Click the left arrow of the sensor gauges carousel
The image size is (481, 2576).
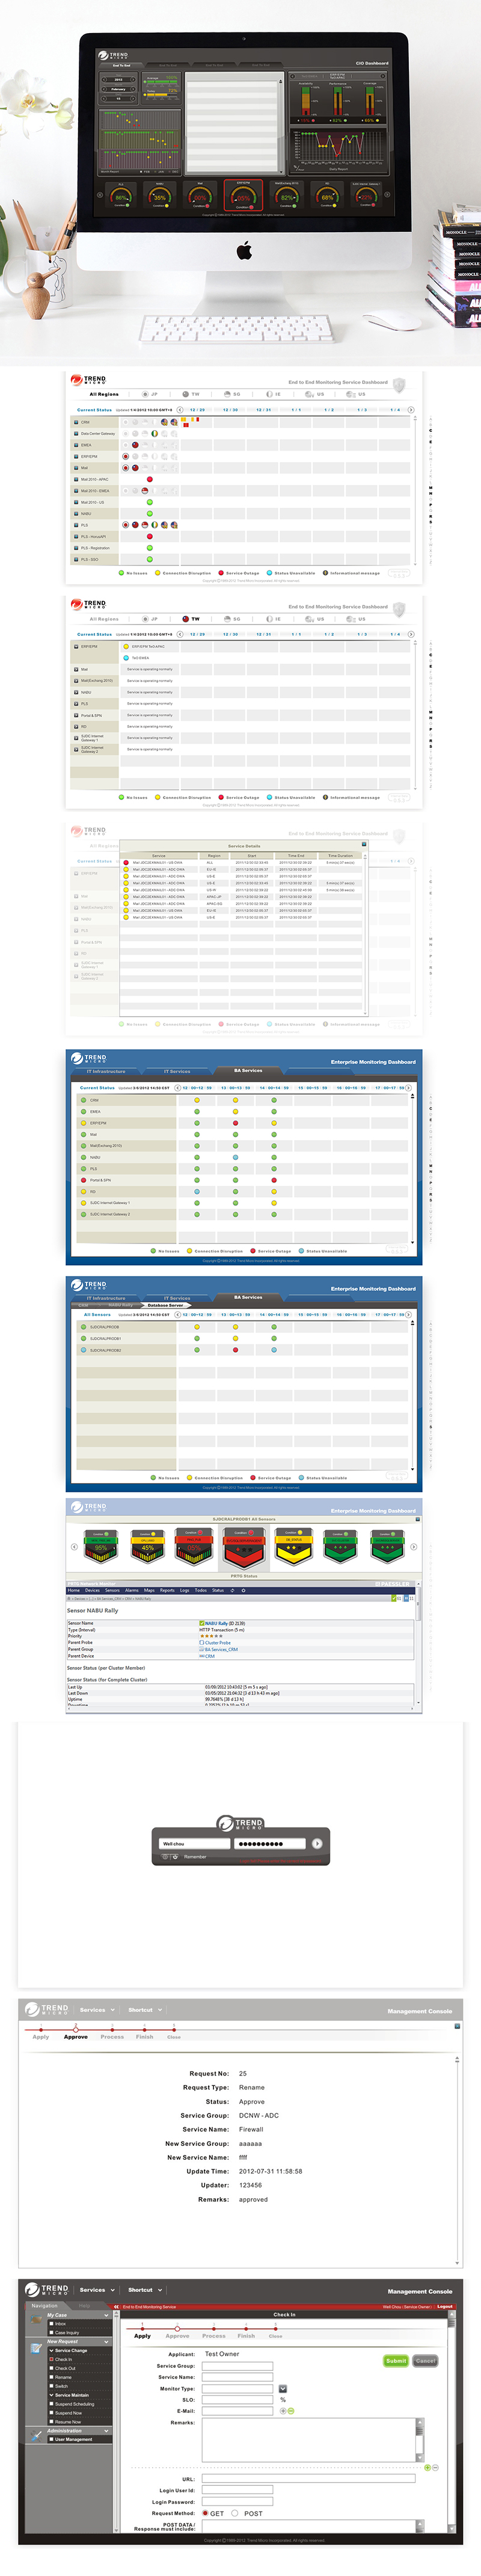click(73, 1546)
